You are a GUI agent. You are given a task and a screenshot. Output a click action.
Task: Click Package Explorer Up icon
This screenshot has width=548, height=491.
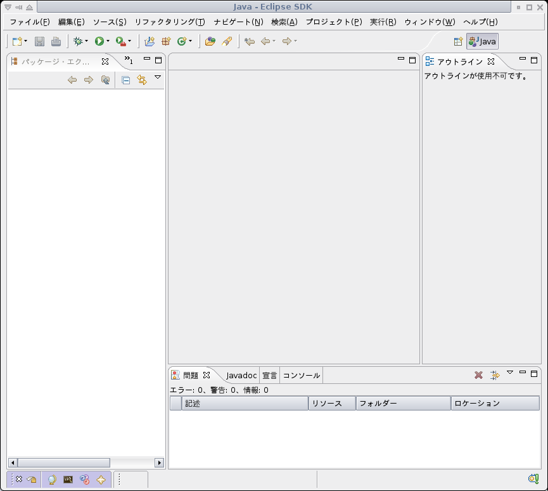(x=105, y=80)
